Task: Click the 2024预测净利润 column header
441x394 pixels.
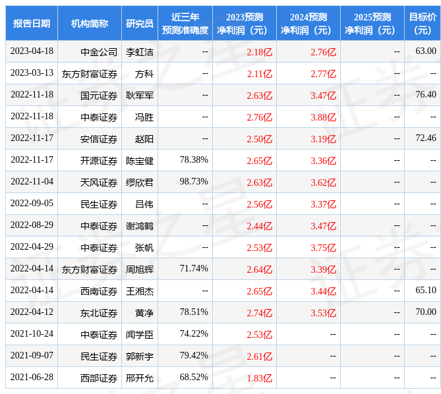Action: click(309, 23)
